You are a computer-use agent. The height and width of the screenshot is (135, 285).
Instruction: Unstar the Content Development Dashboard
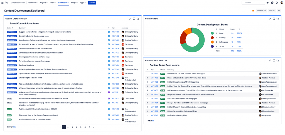click(x=253, y=11)
